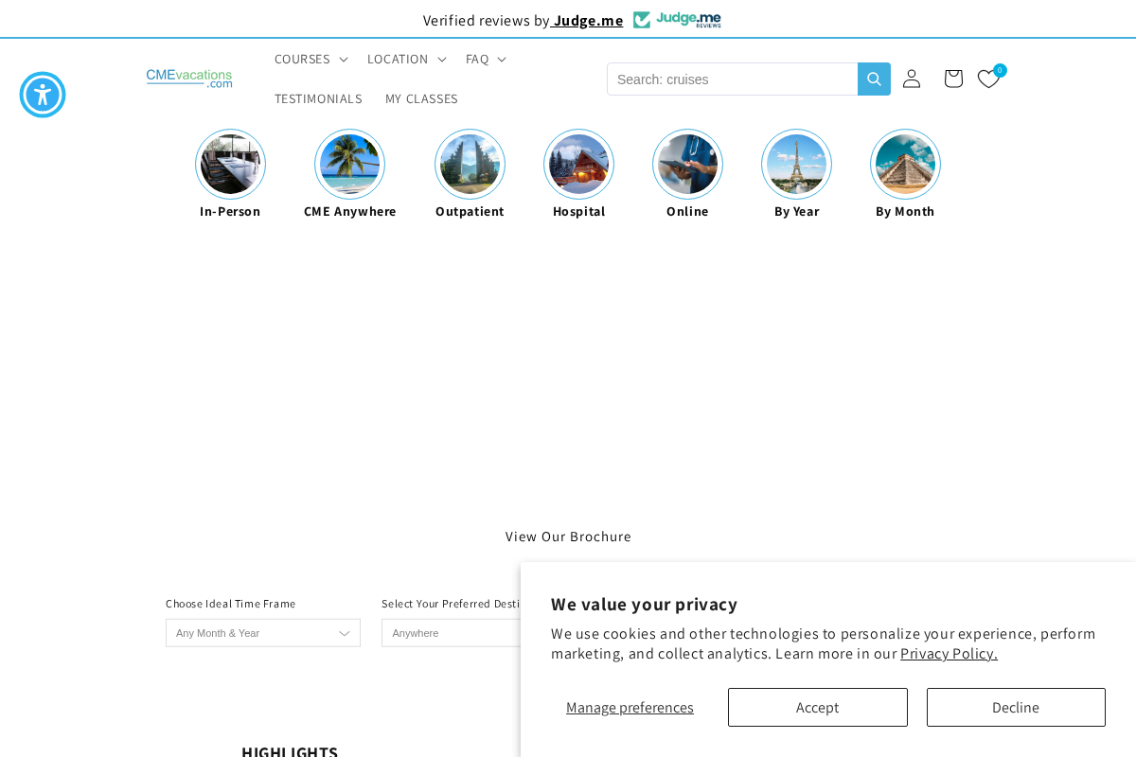1136x757 pixels.
Task: Expand the LOCATION dropdown menu
Action: pos(406,59)
